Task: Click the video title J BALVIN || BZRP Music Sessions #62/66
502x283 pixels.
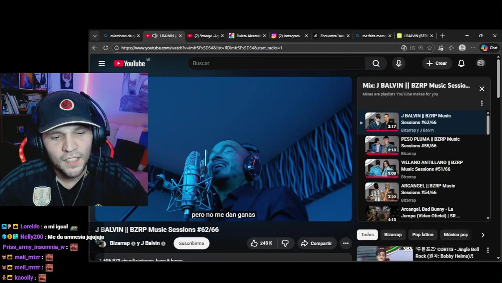Action: pos(157,230)
